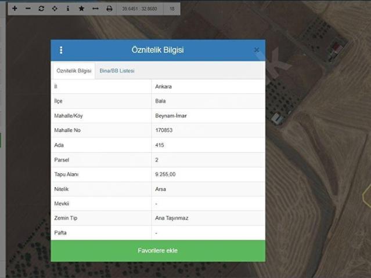Click the Zemin Tip label
Viewport: 371px width, 278px height.
pyautogui.click(x=66, y=218)
